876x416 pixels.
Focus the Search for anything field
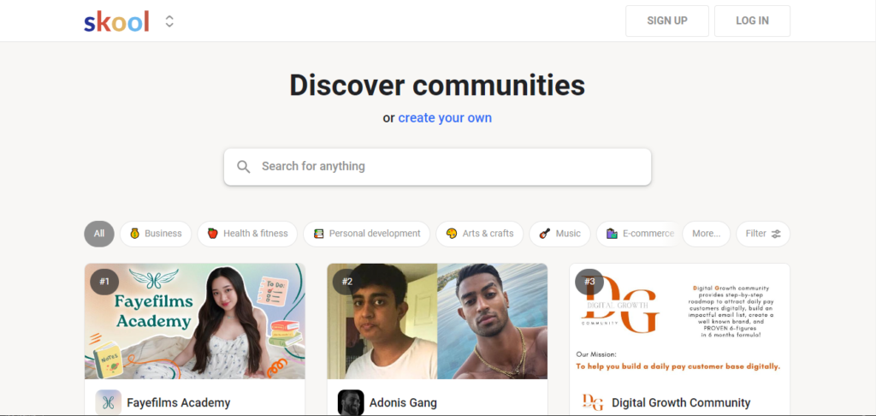point(445,167)
